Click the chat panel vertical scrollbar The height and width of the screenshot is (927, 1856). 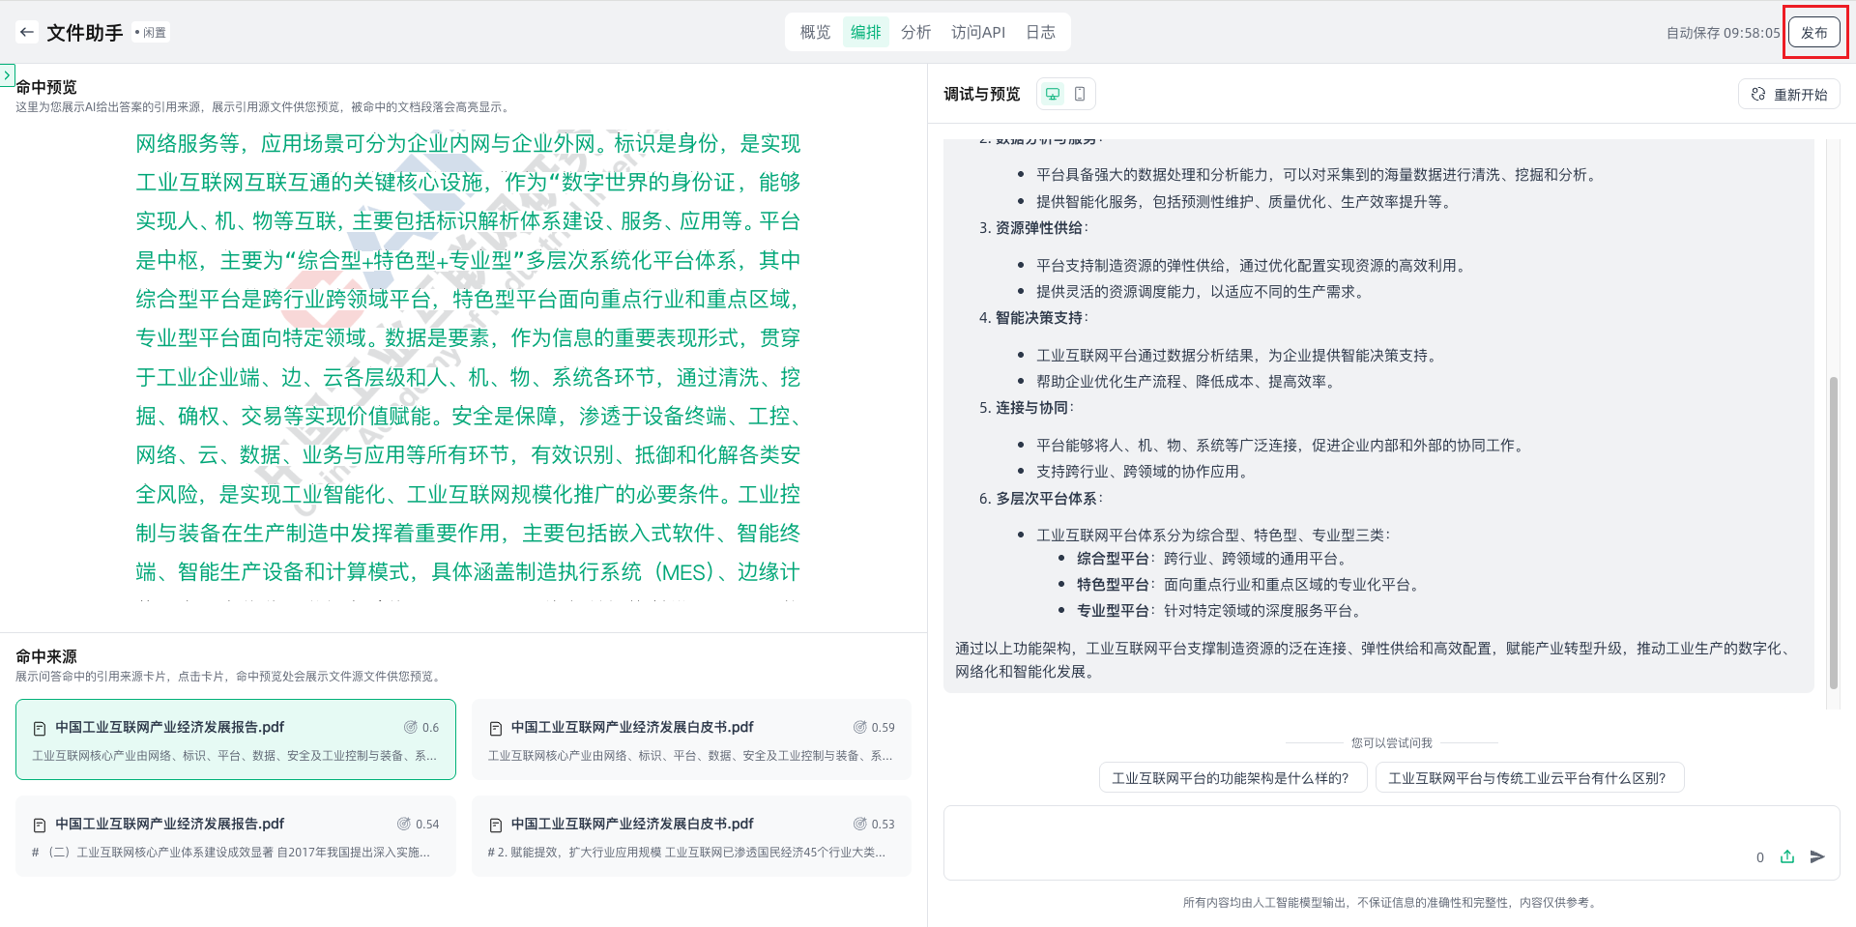pyautogui.click(x=1833, y=532)
